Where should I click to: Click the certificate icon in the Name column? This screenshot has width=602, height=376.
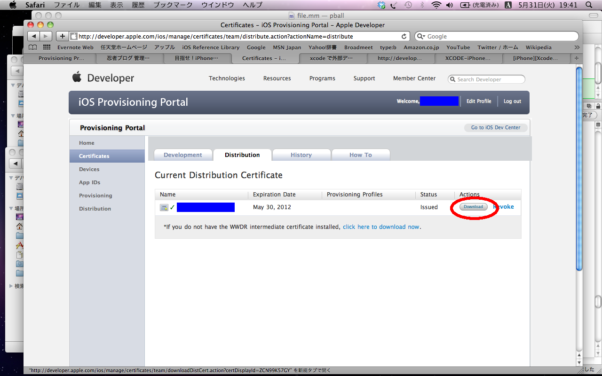(x=164, y=207)
